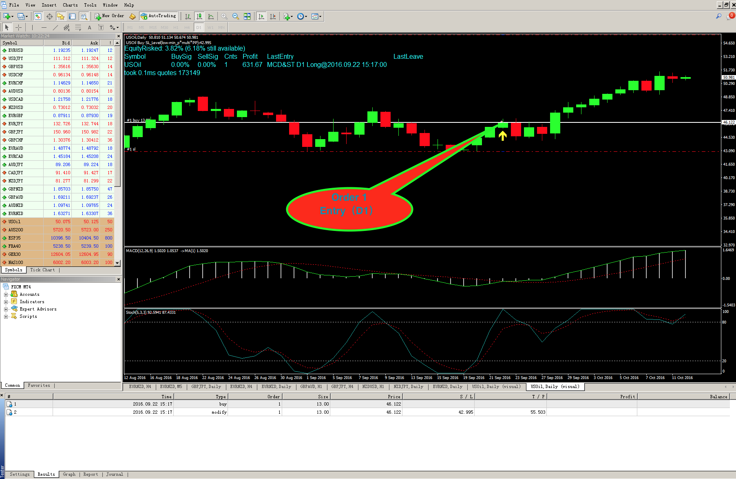Switch chart to bar chart icon
This screenshot has width=736, height=479.
pyautogui.click(x=188, y=16)
